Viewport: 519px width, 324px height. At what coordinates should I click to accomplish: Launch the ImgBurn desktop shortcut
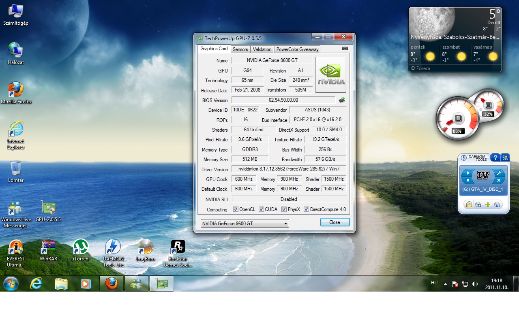pos(146,251)
